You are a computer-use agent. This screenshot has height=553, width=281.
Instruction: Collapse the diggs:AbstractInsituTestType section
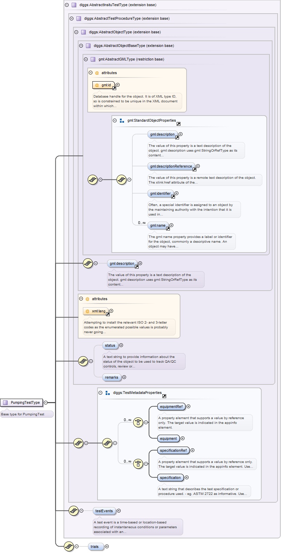[67, 5]
